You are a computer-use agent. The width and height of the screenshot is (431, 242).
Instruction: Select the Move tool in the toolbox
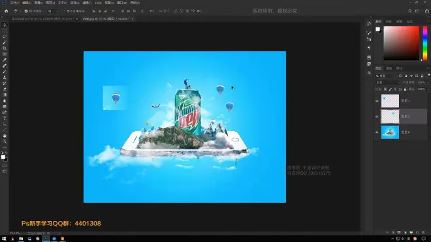pyautogui.click(x=5, y=25)
